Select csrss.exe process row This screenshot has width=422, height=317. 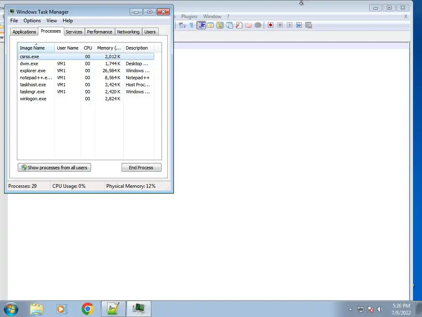(x=86, y=57)
